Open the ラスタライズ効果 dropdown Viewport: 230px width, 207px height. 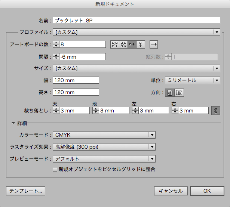click(104, 147)
